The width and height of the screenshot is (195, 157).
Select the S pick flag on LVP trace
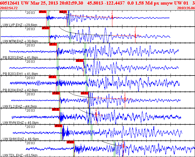(63, 12)
